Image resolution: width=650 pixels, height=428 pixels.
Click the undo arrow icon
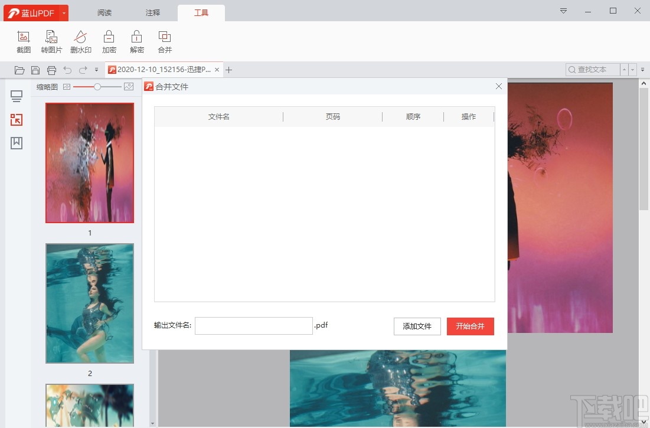coord(67,70)
